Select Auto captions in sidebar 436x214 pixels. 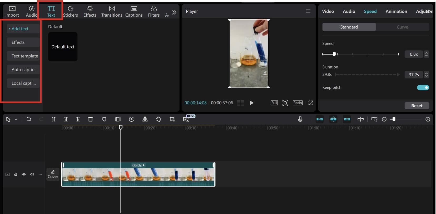click(x=23, y=70)
